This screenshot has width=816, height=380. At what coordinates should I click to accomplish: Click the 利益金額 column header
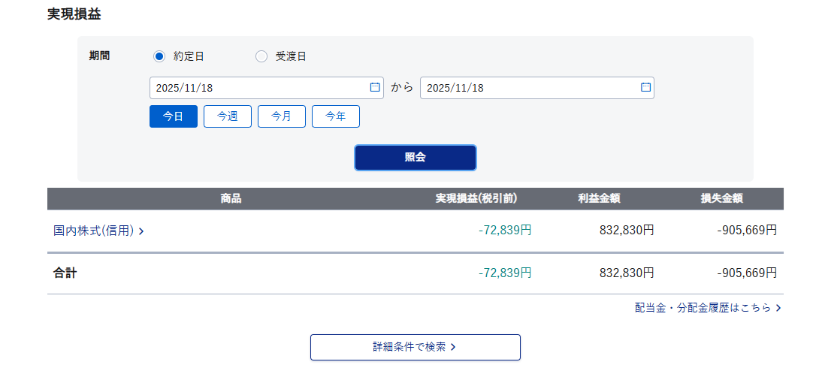[599, 199]
